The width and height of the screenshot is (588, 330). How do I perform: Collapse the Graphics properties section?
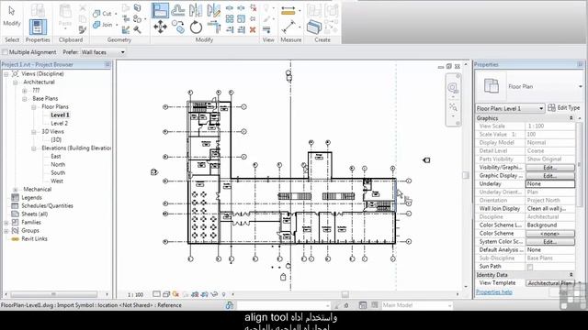(x=571, y=118)
